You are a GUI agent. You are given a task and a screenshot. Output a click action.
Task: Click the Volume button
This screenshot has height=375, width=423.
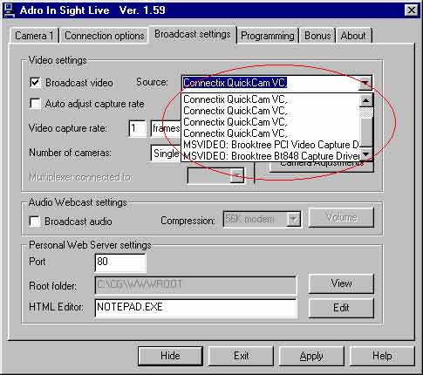(341, 217)
